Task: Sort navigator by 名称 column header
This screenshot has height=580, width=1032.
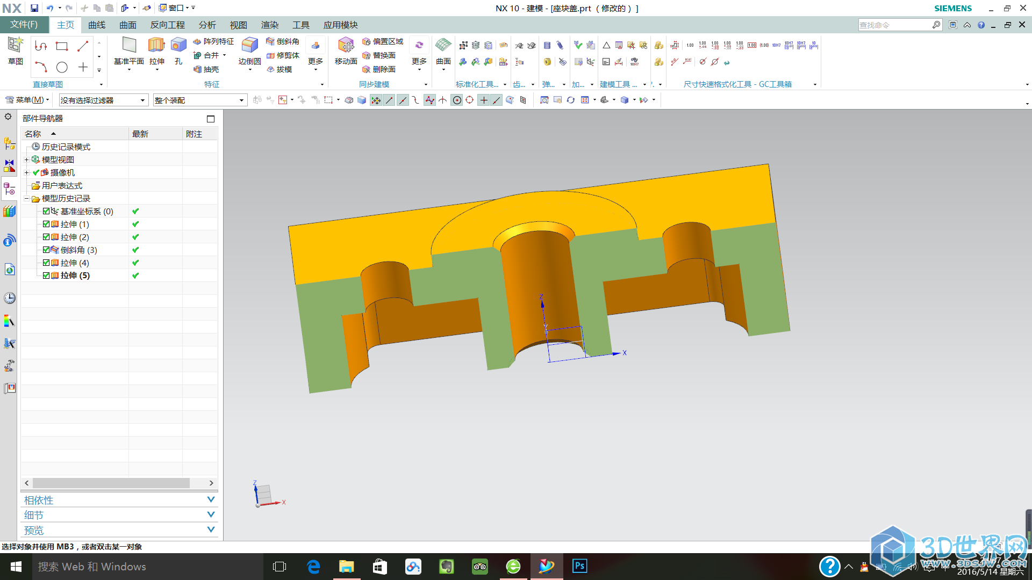Action: [75, 134]
